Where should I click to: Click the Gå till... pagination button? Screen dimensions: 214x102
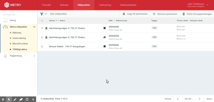[189, 99]
